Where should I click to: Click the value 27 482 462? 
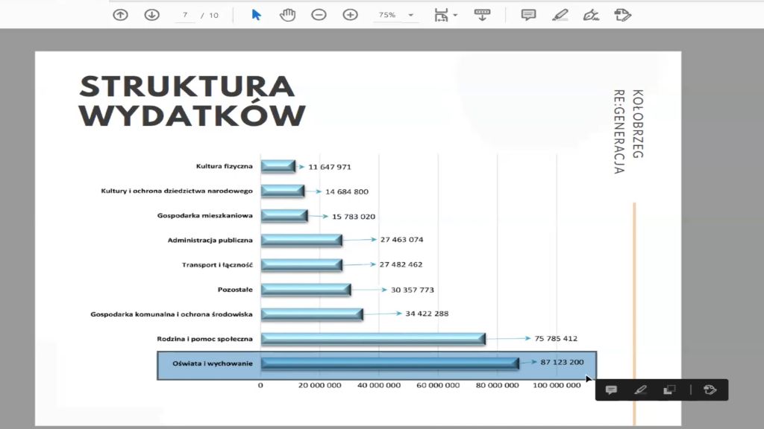401,264
